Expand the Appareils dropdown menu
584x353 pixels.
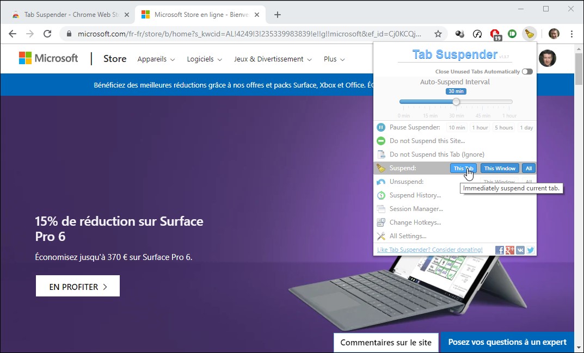156,59
